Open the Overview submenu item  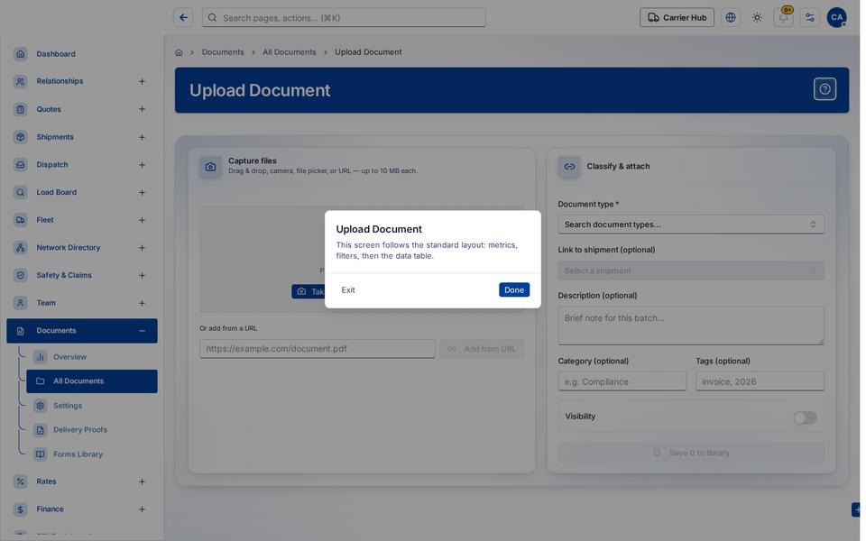pos(92,357)
